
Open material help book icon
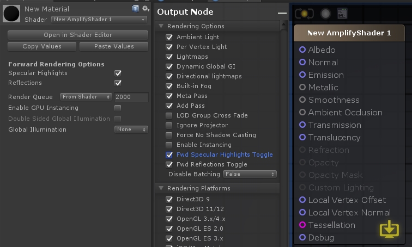click(135, 9)
